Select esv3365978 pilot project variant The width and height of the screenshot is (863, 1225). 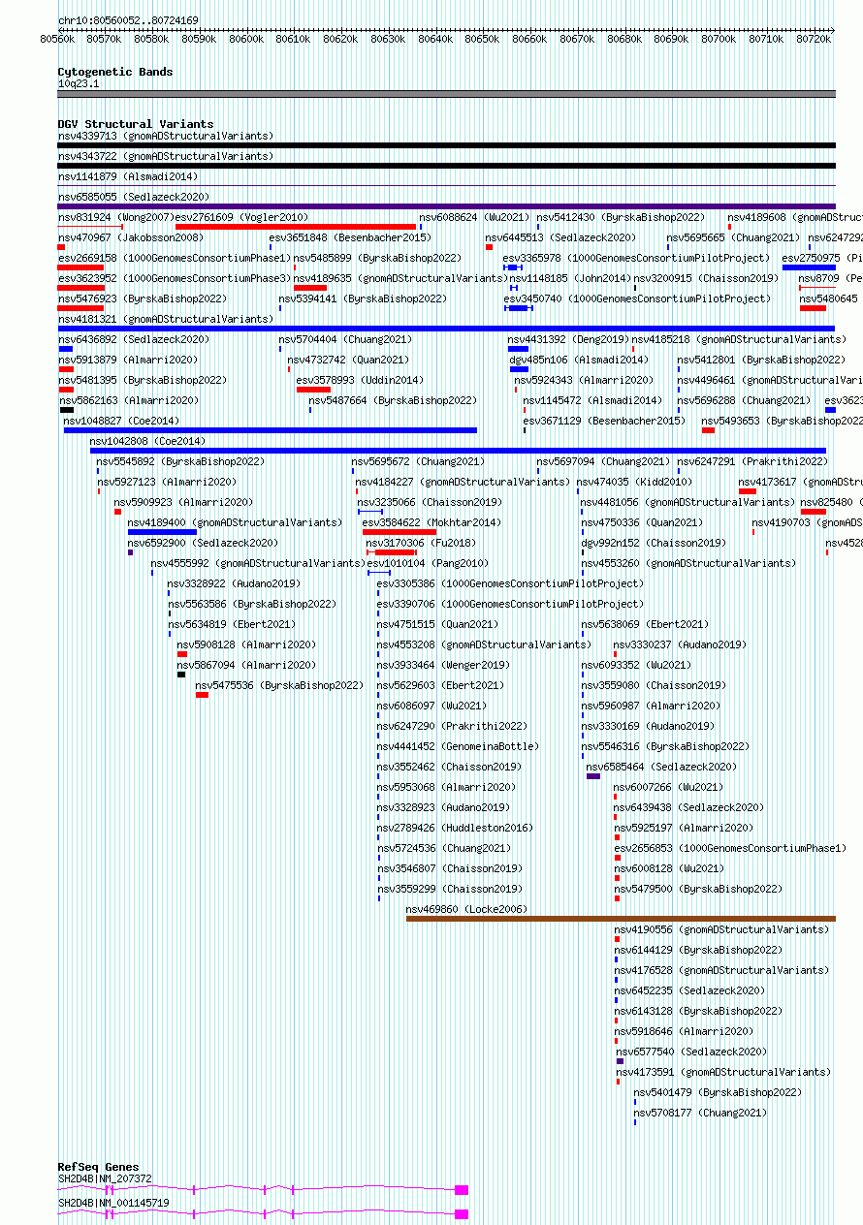tap(637, 258)
